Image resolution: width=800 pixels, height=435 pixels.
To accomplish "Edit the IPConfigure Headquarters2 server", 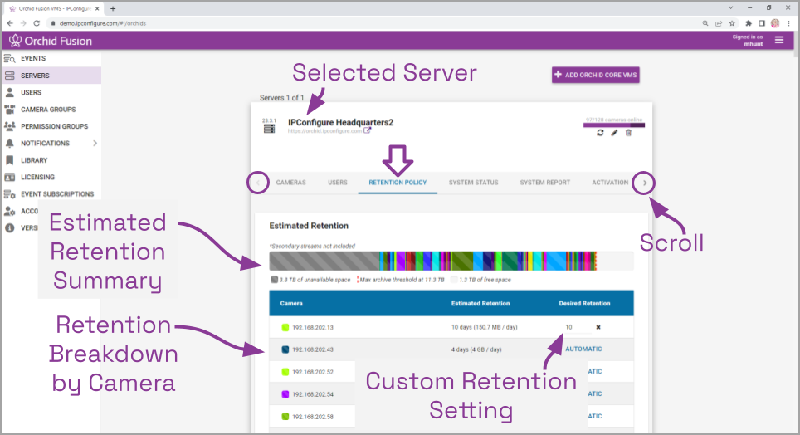I will point(614,133).
